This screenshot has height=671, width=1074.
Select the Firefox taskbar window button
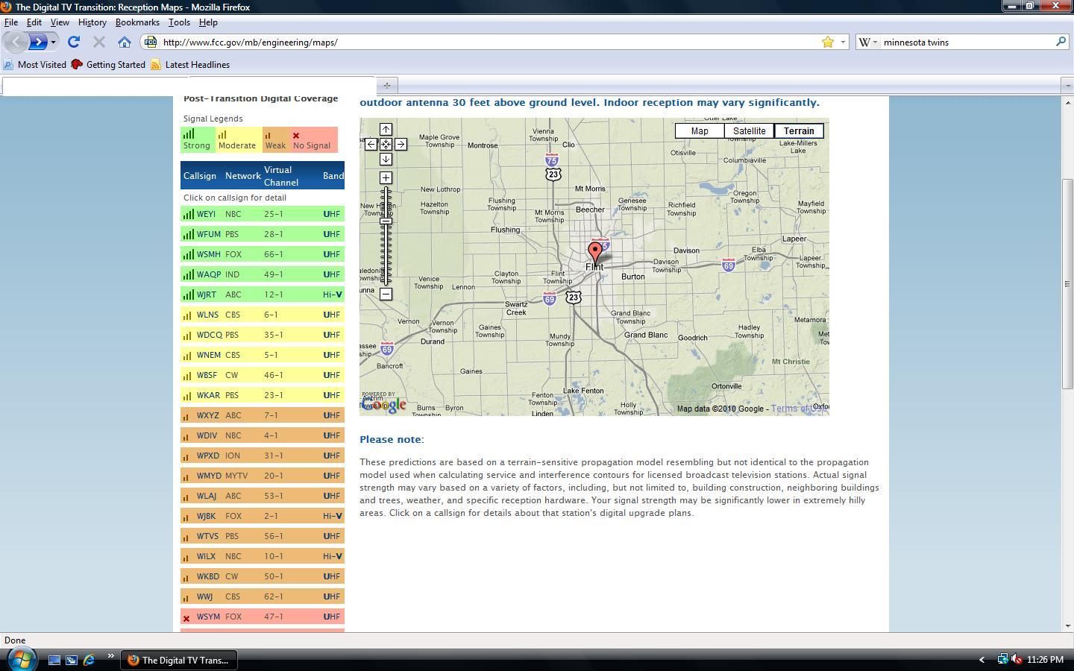[179, 660]
